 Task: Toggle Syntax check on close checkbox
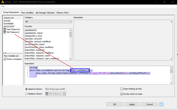pyautogui.click(x=122, y=94)
